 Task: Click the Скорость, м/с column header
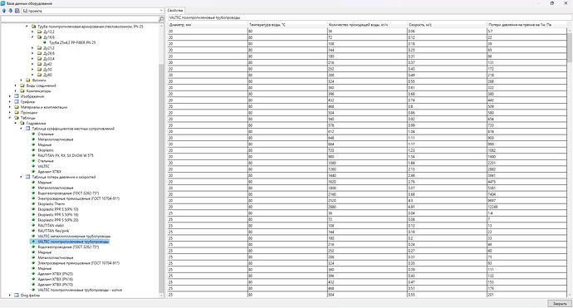448,25
